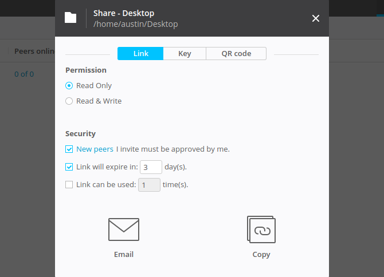
Task: Switch to the Key tab
Action: pos(185,54)
